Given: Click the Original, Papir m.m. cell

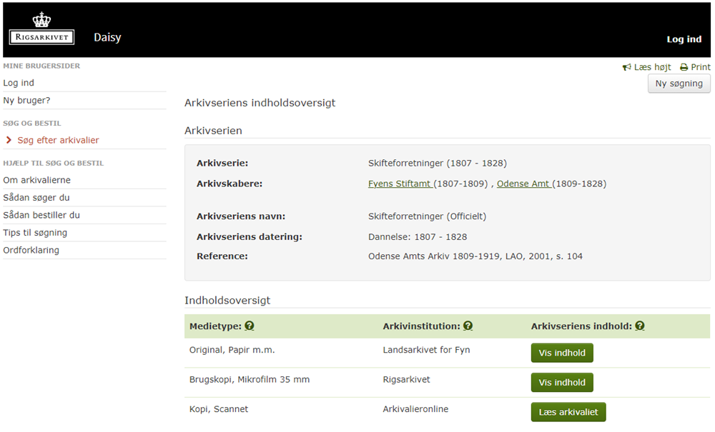Looking at the screenshot, I should tap(232, 350).
